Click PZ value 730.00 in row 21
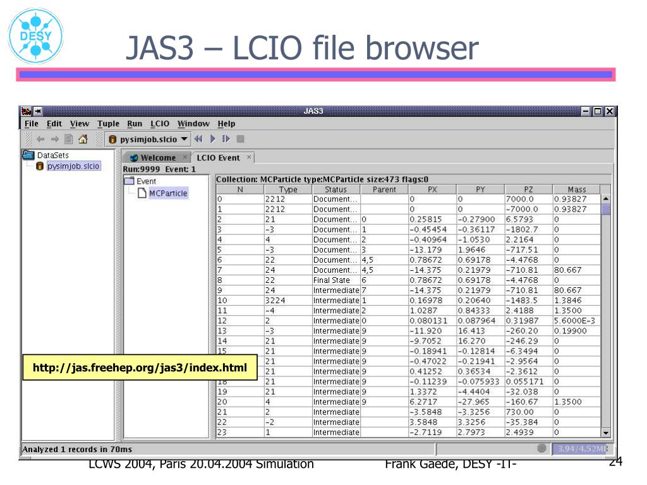This screenshot has width=647, height=485. point(528,412)
